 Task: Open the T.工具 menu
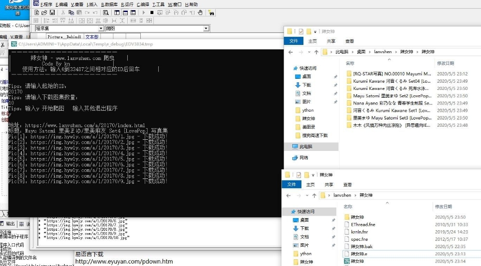(x=159, y=4)
